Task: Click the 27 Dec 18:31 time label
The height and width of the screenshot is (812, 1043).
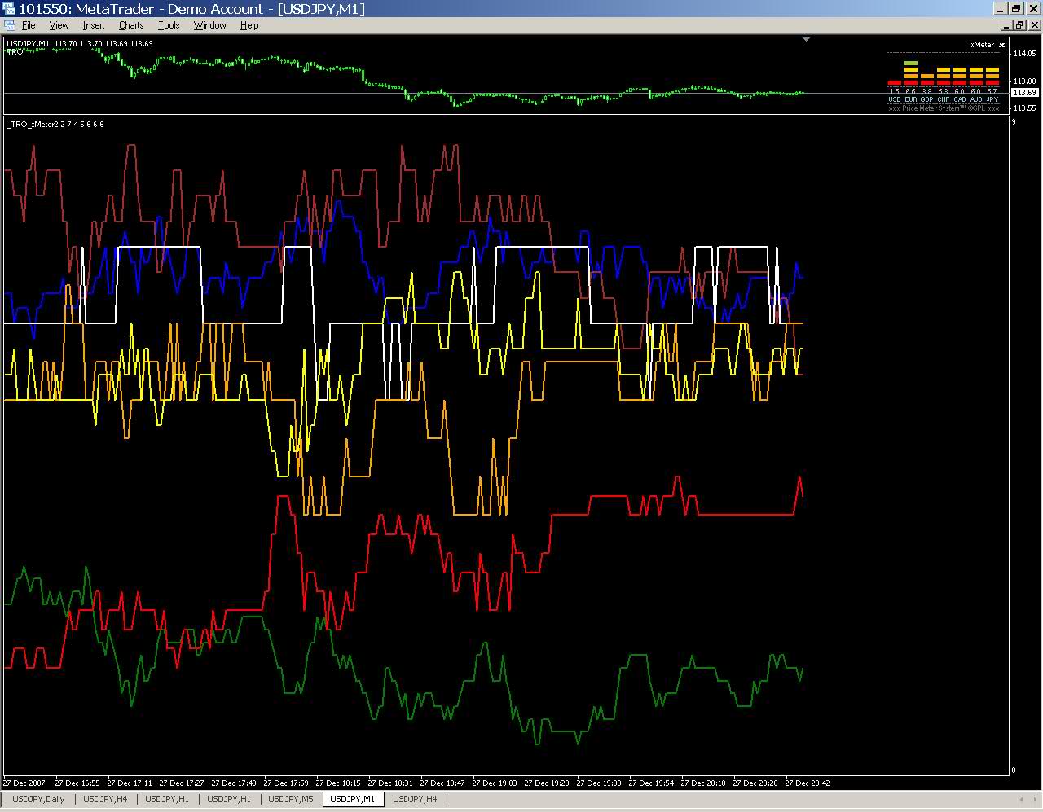Action: 391,783
